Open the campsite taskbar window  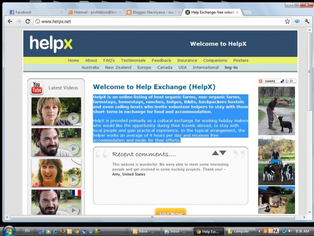pos(240,231)
